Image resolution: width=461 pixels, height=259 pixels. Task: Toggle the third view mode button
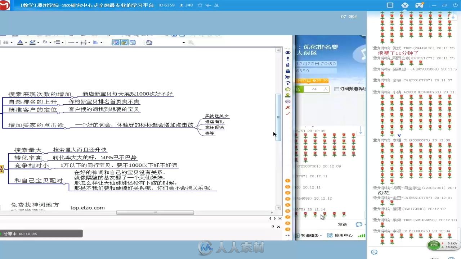pyautogui.click(x=133, y=42)
